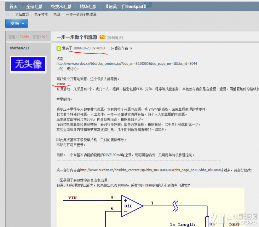Click the 无头像 avatar thumbnail
259x227 pixels.
pyautogui.click(x=28, y=64)
